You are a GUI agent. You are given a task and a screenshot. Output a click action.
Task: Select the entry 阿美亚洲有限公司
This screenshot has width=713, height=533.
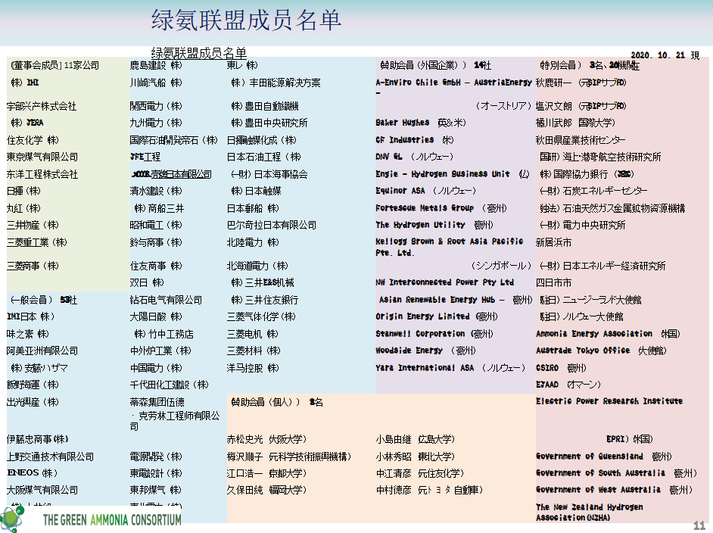42,351
